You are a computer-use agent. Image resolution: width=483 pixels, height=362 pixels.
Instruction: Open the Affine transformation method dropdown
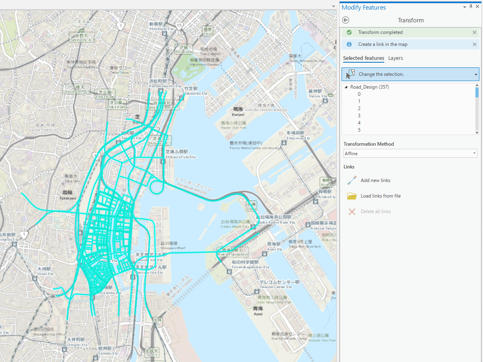tap(410, 153)
